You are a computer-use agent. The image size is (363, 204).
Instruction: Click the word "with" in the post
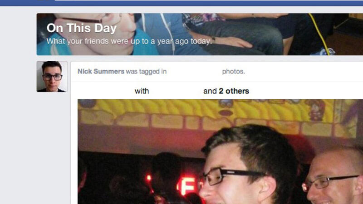(142, 91)
